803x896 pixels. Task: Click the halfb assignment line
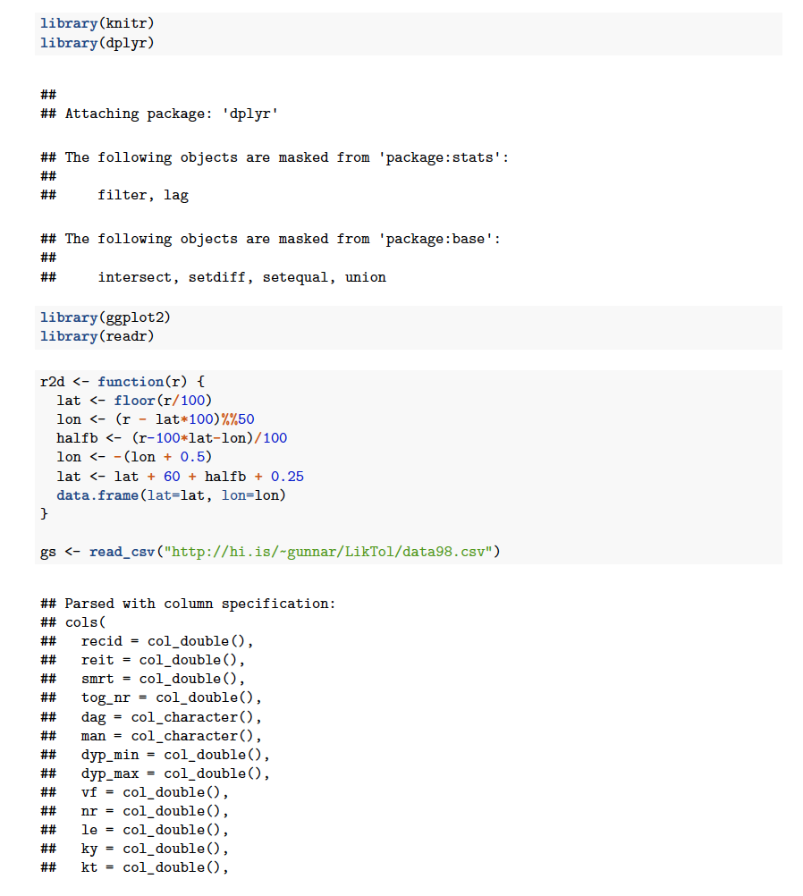click(x=172, y=438)
